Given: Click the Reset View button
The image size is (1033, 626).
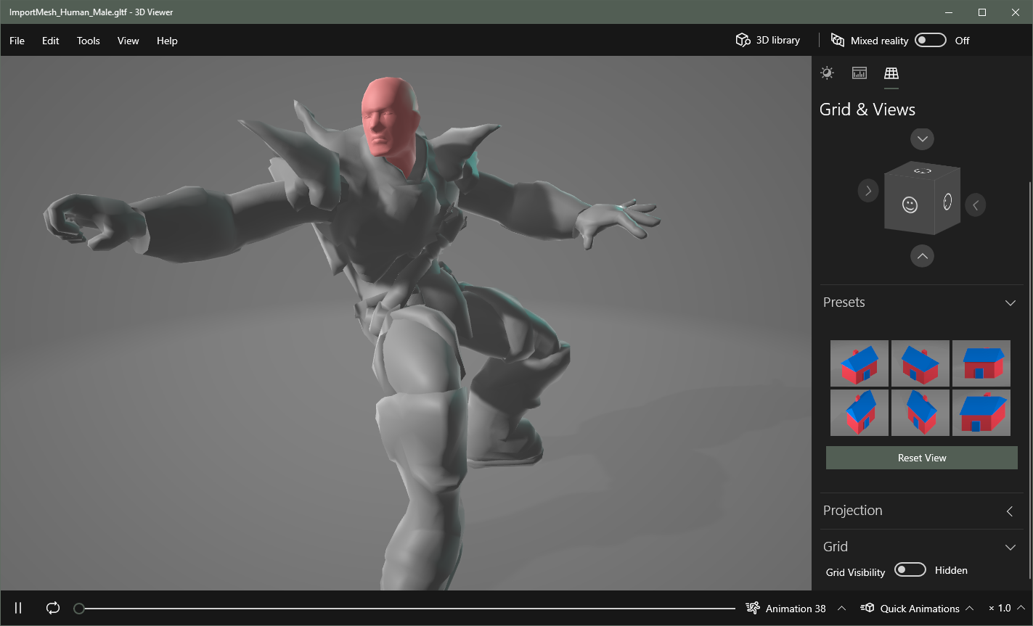Looking at the screenshot, I should (922, 458).
